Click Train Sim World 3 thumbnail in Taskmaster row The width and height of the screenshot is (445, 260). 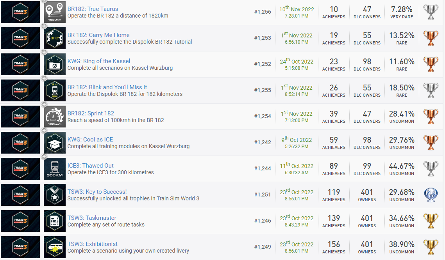click(20, 221)
